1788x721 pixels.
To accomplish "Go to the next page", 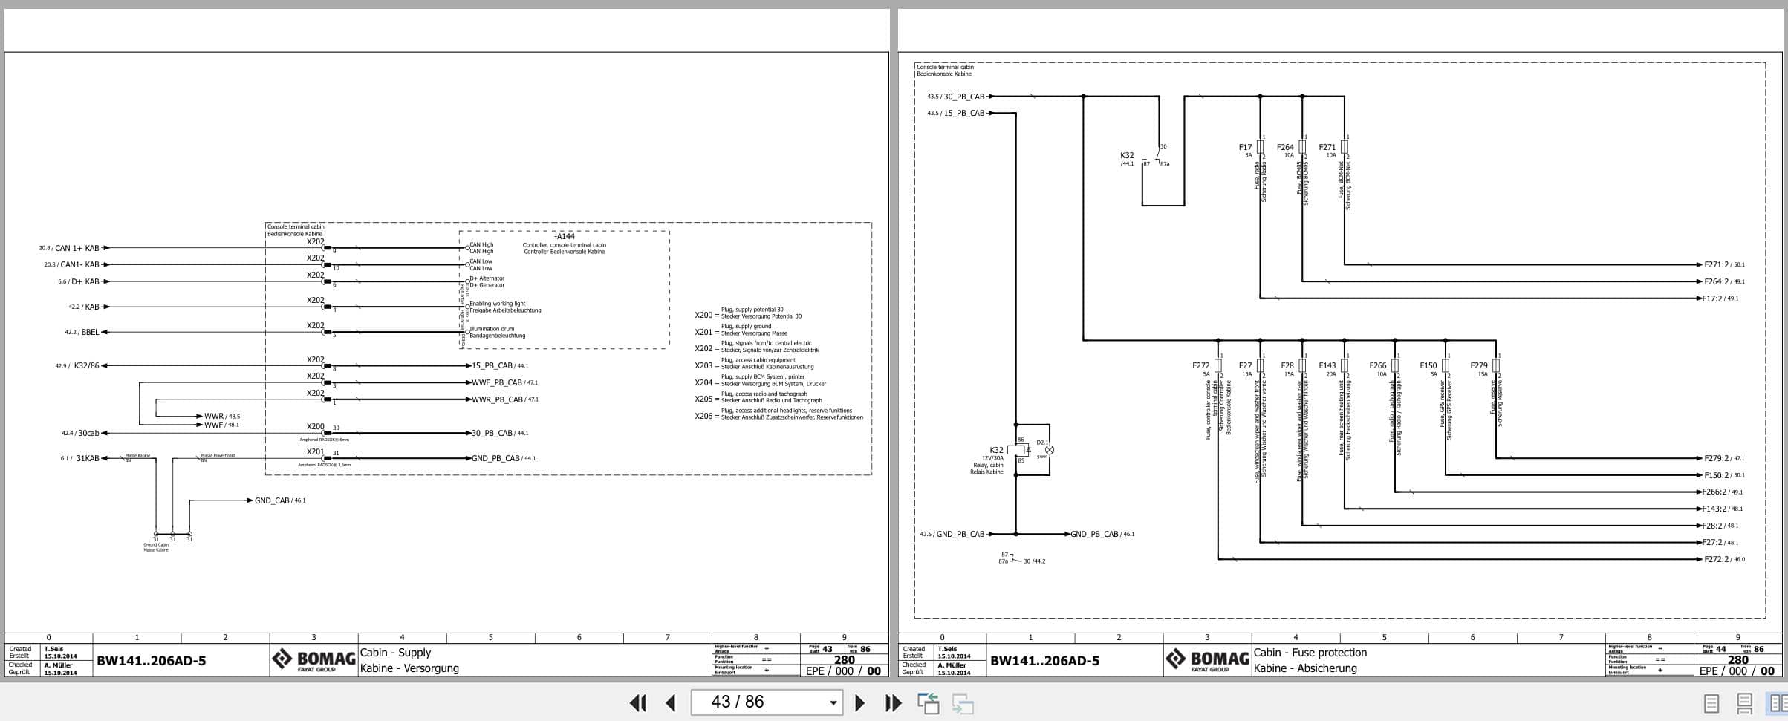I will pos(859,702).
